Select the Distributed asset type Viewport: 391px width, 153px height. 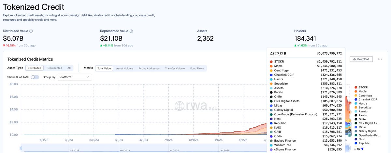point(34,68)
